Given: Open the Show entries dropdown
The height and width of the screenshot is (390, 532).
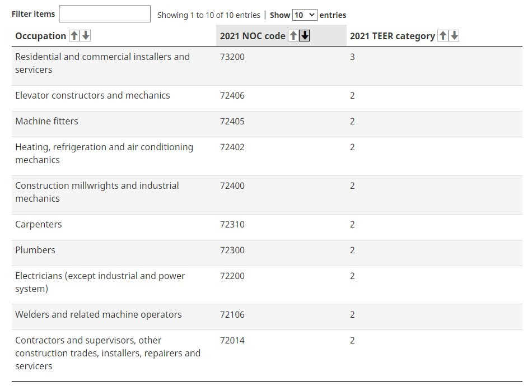Looking at the screenshot, I should tap(305, 15).
